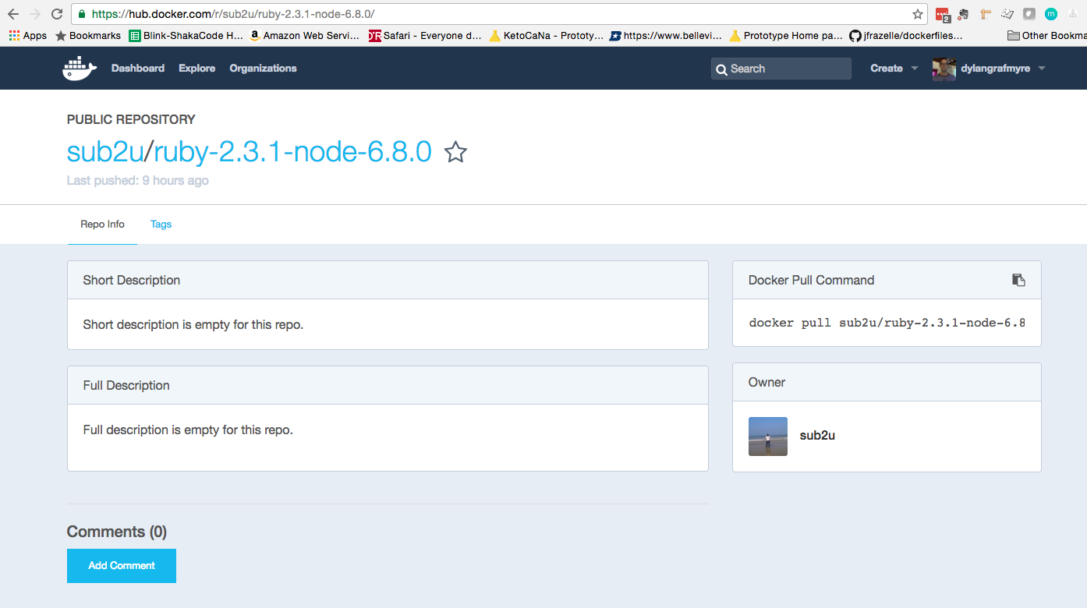Screen dimensions: 1087x608
Task: Click the Docker whale logo
Action: pyautogui.click(x=80, y=69)
